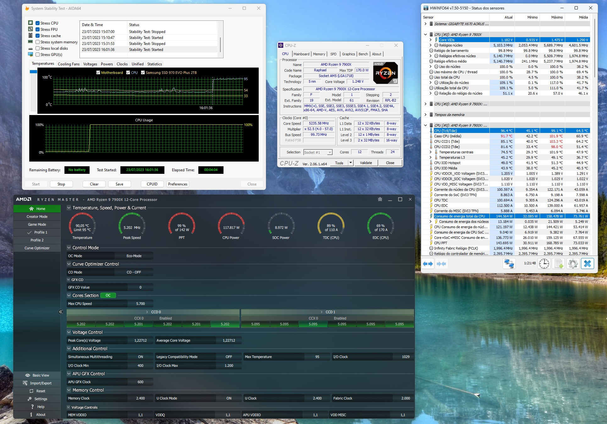Image resolution: width=607 pixels, height=424 pixels.
Task: Click the CPUID button in AIDA64
Action: (152, 184)
